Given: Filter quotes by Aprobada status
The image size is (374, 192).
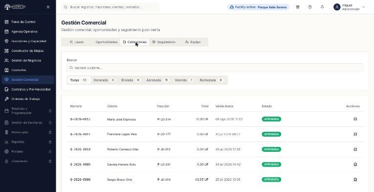Looking at the screenshot, I should coord(157,80).
